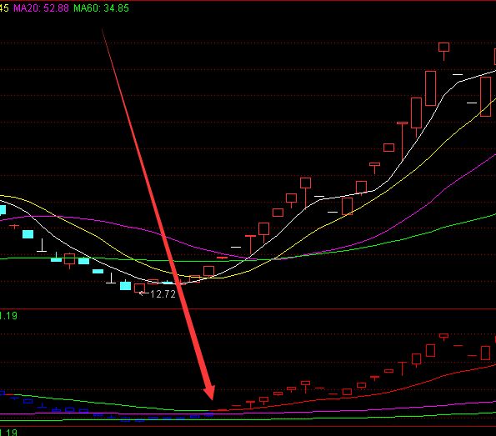Click the red hollow candle marked 12.72
This screenshot has height=436, width=496.
(139, 288)
